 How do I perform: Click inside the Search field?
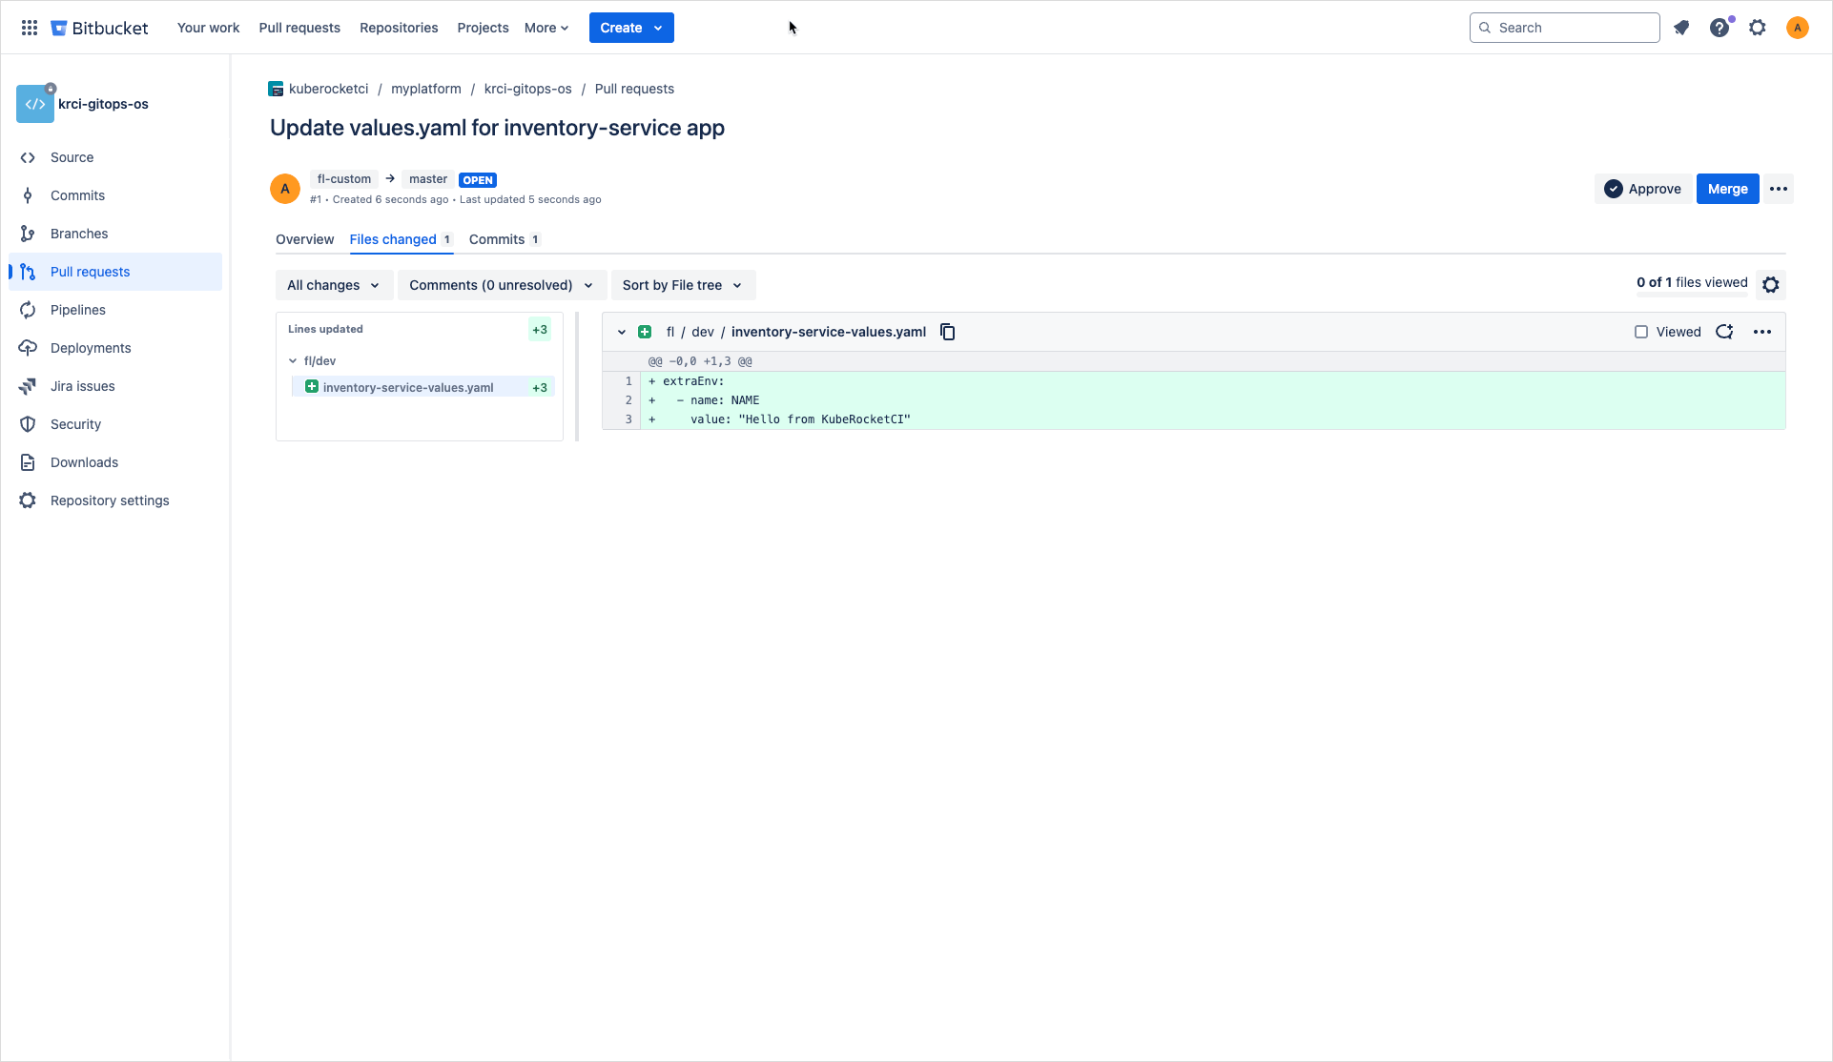coord(1564,28)
